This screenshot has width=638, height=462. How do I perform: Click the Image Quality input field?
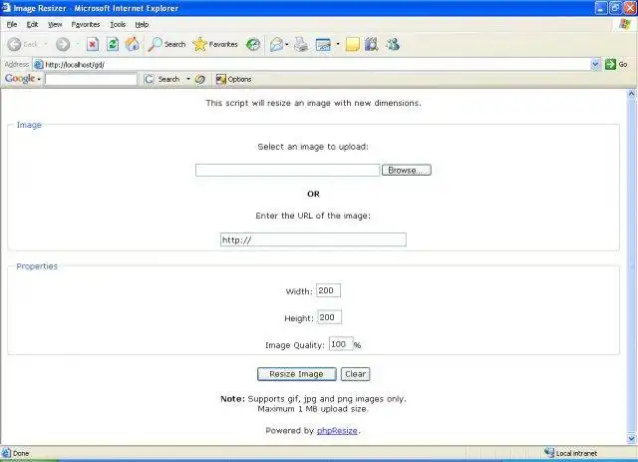pyautogui.click(x=341, y=344)
